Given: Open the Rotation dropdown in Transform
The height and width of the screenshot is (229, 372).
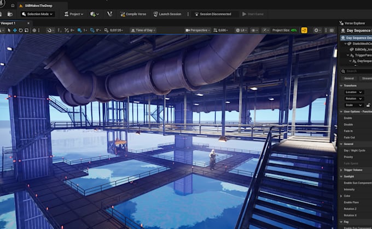Looking at the screenshot, I should coord(354,98).
